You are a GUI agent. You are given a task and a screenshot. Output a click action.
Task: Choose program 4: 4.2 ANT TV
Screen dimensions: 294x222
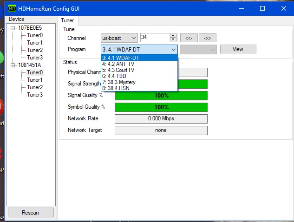pyautogui.click(x=139, y=64)
